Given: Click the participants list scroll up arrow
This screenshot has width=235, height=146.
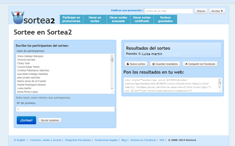Looking at the screenshot, I should (x=112, y=56).
